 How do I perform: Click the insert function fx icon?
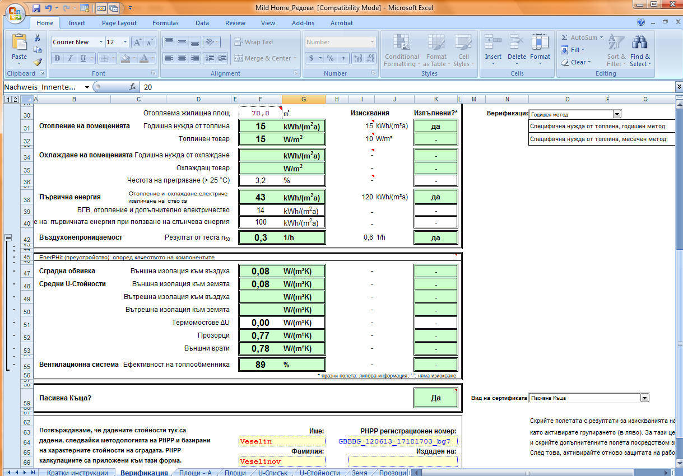(x=133, y=87)
